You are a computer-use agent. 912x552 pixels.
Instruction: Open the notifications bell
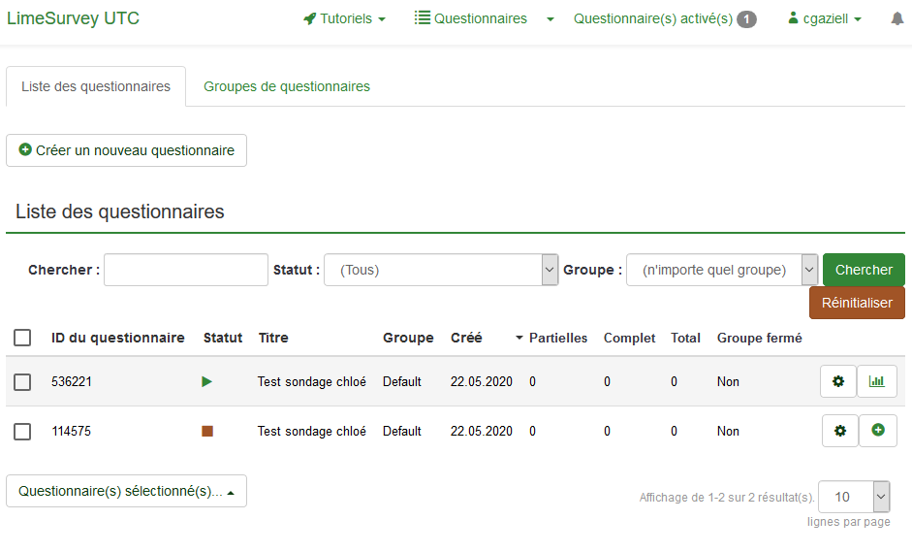click(x=897, y=18)
